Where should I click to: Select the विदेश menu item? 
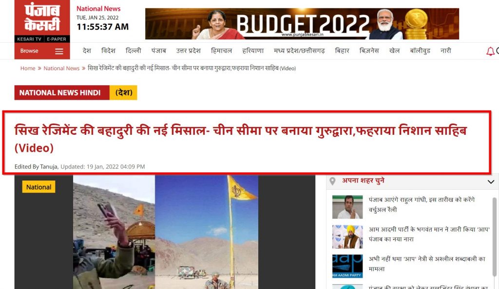(108, 51)
